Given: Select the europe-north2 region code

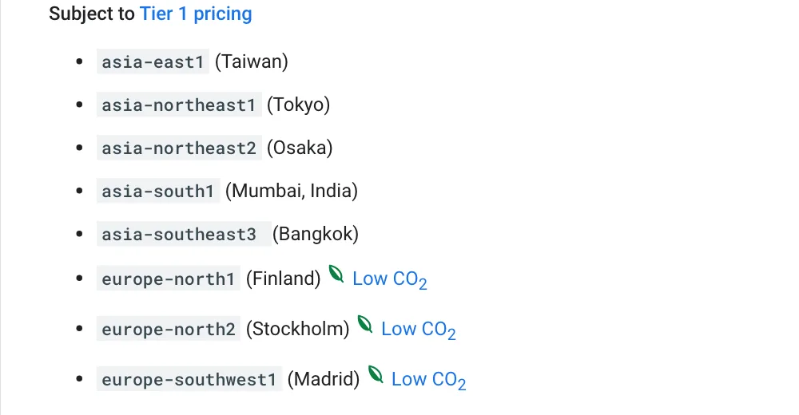Looking at the screenshot, I should point(168,329).
